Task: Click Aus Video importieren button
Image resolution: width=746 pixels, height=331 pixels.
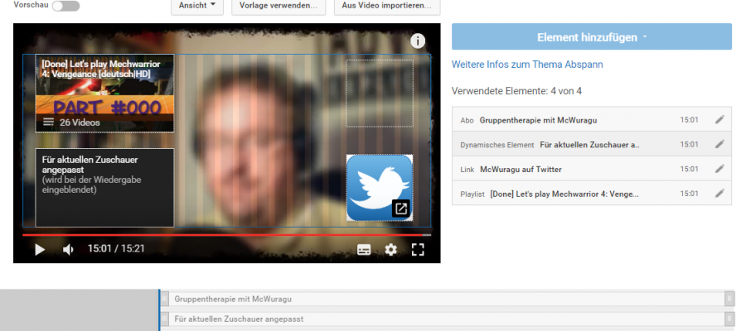Action: tap(387, 6)
